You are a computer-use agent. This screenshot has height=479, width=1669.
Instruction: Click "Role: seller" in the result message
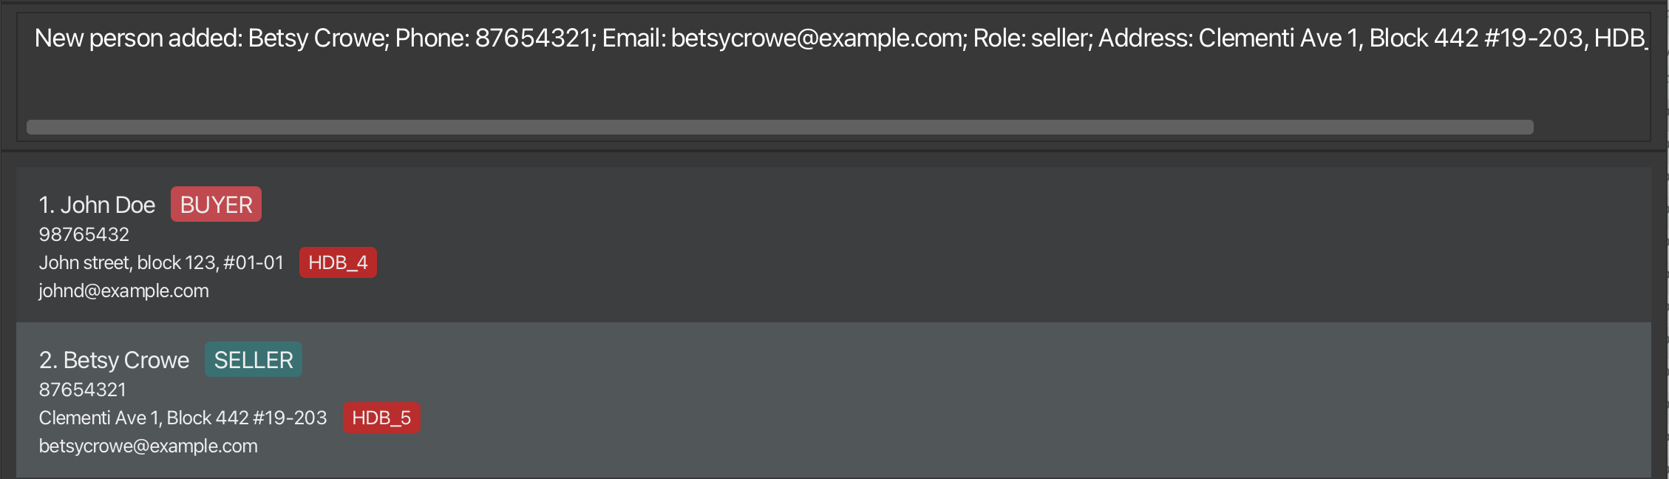(1032, 38)
